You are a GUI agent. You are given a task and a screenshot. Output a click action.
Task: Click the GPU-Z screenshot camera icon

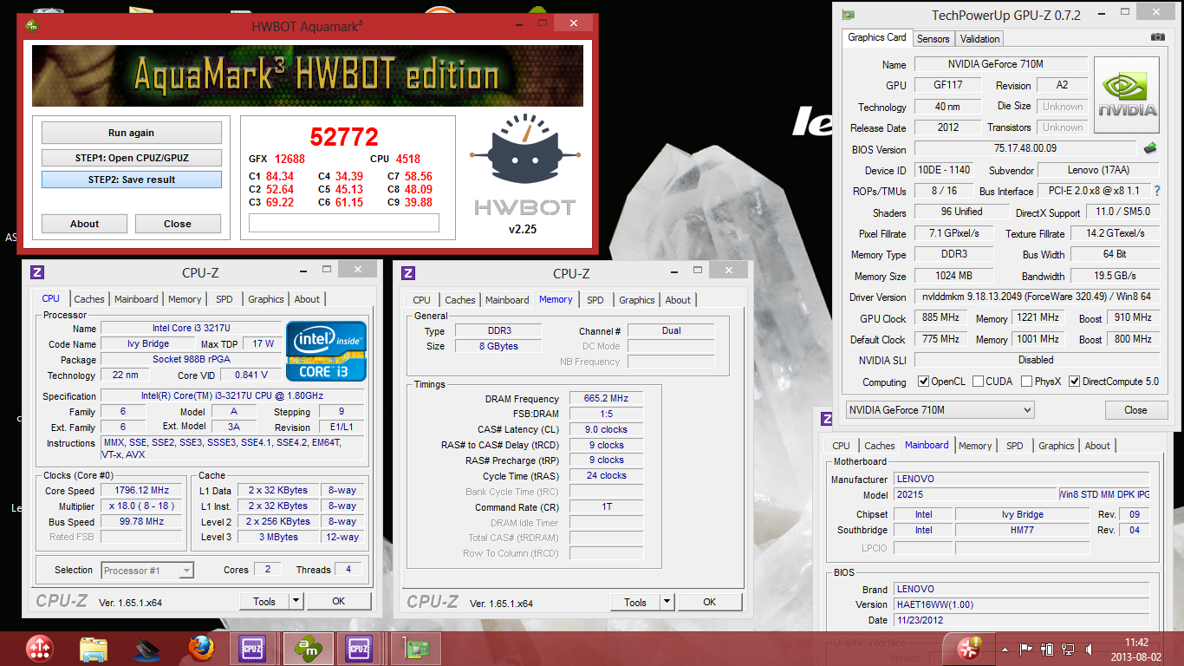[x=1157, y=37]
